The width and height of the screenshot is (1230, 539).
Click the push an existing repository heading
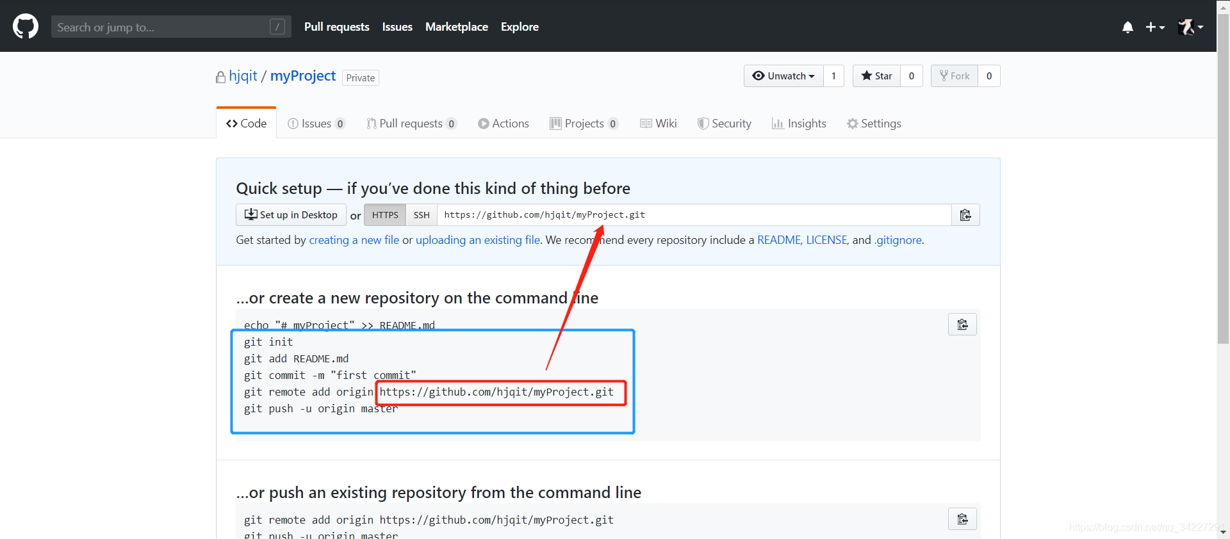439,492
